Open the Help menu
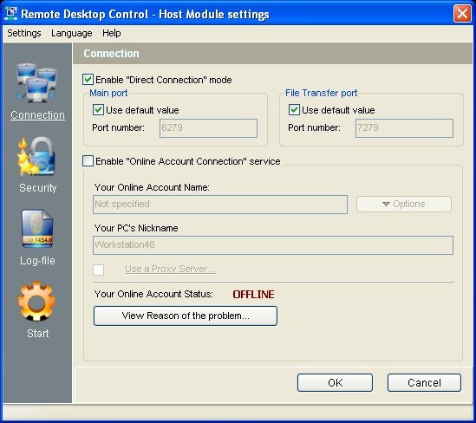 point(111,33)
